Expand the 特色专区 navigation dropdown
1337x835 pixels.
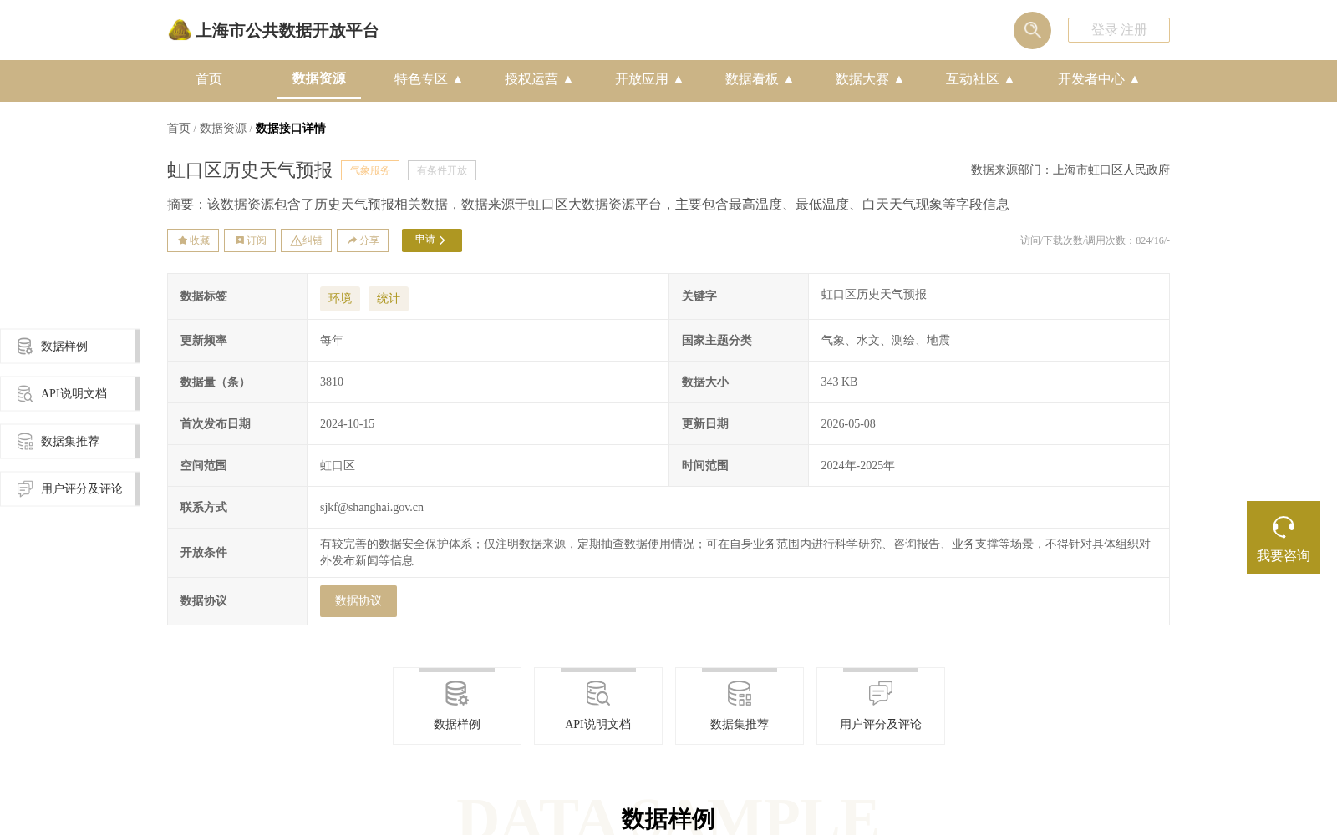click(429, 79)
